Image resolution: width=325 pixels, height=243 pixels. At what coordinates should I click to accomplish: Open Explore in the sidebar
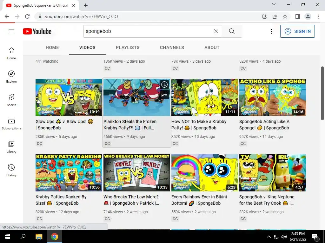click(x=11, y=77)
